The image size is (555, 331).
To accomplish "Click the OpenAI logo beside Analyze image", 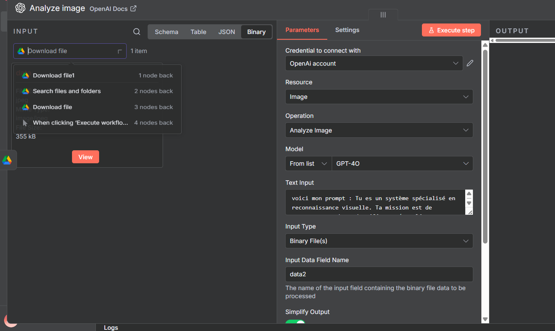I will coord(20,8).
